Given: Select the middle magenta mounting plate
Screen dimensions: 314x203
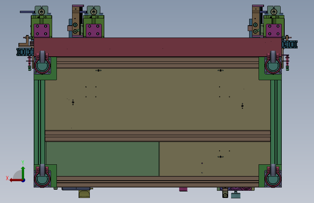Looking at the screenshot, I should 94,30.
